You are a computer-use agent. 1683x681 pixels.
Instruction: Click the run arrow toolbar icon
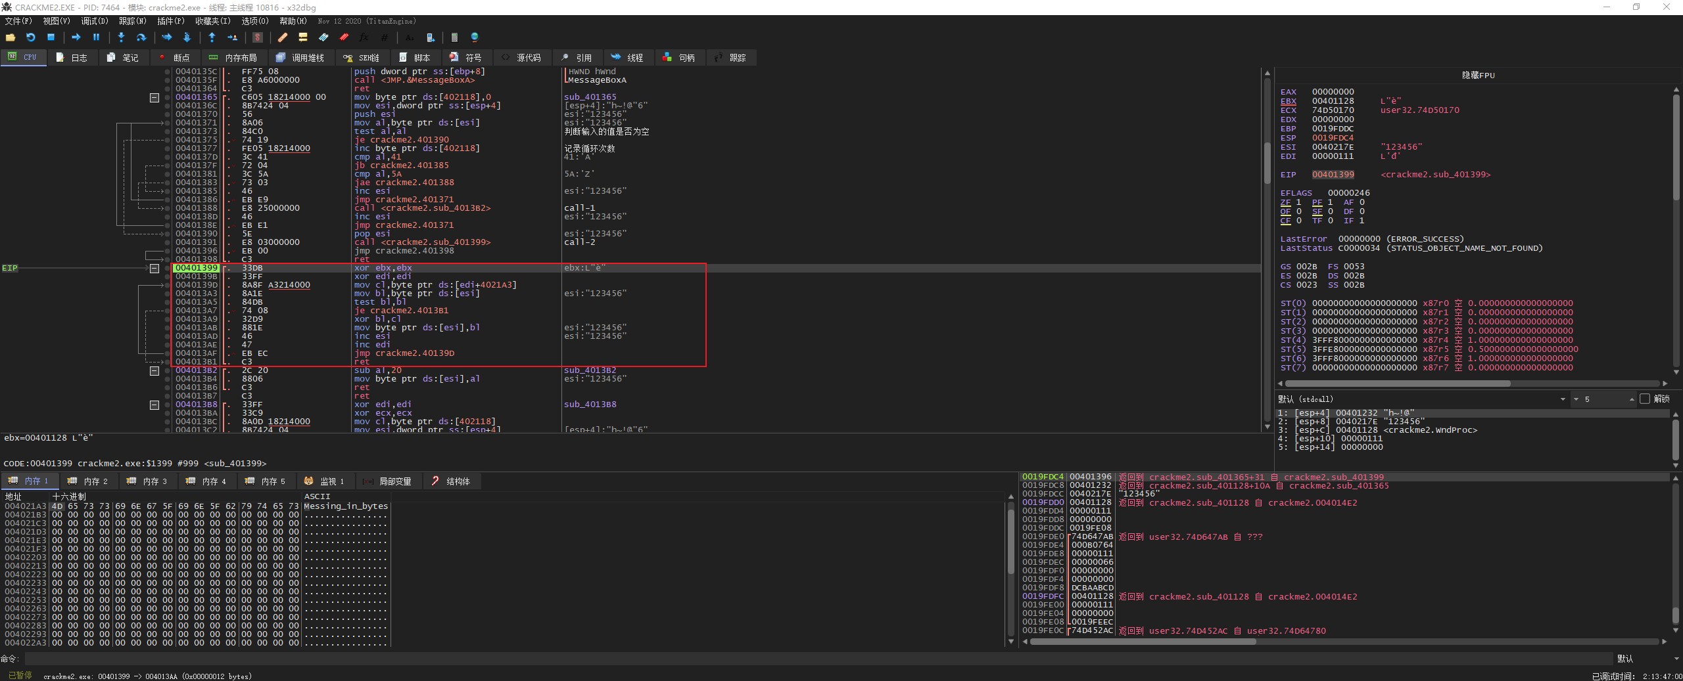(76, 37)
